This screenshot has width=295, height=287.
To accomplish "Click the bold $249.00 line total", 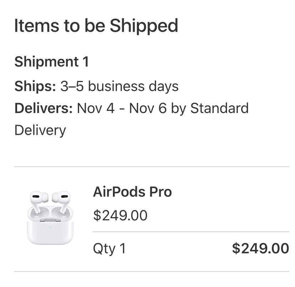I will pos(260,248).
